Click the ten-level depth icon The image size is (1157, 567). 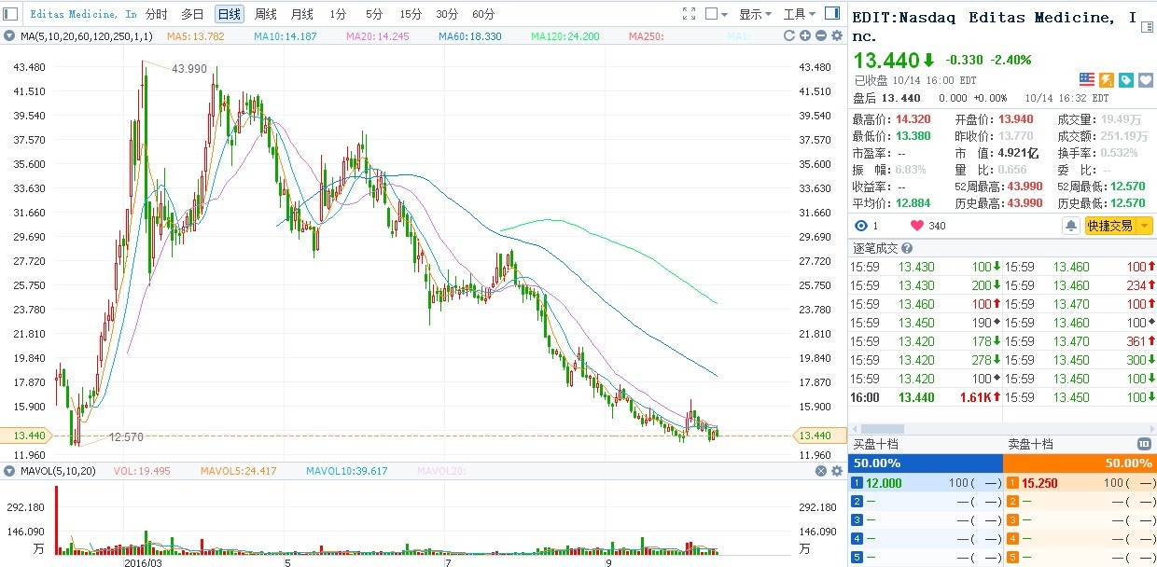point(1144,444)
